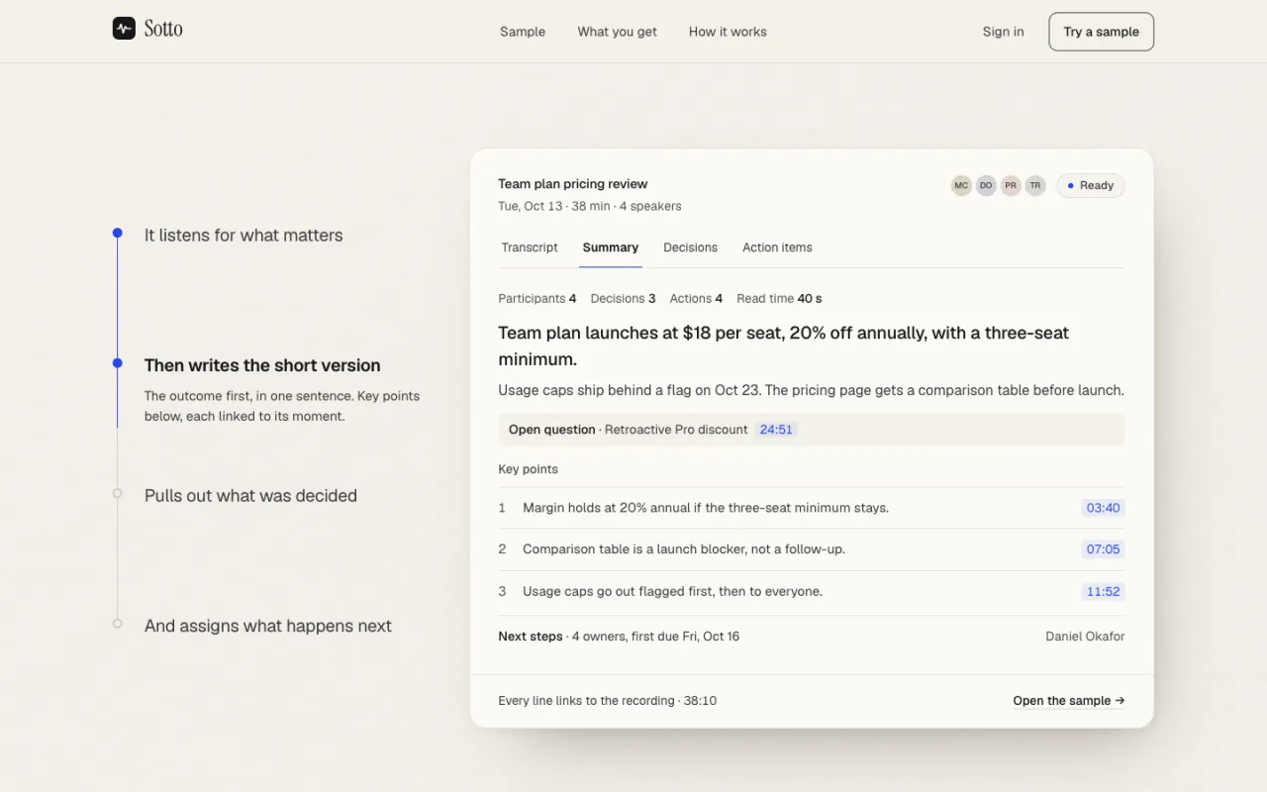
Task: Go to What you get section
Action: pyautogui.click(x=618, y=32)
